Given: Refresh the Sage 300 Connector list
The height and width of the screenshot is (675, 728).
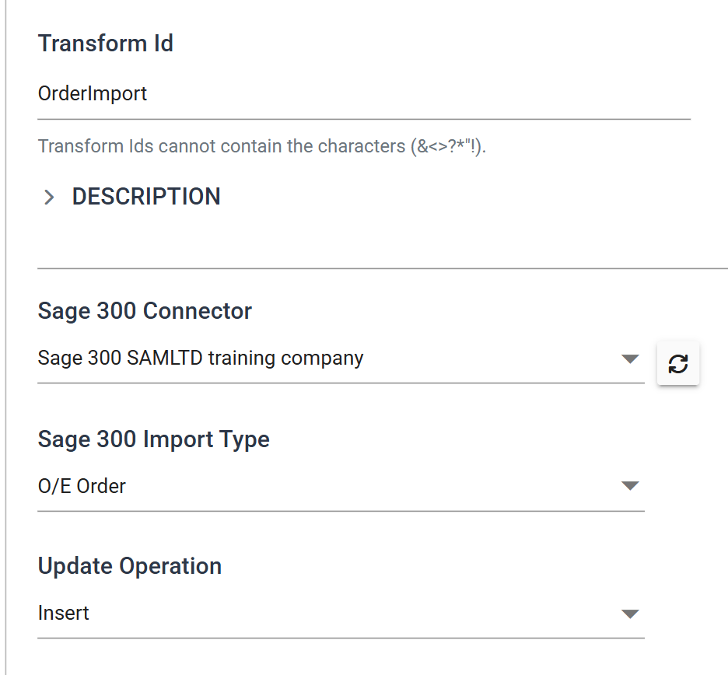Looking at the screenshot, I should point(678,363).
